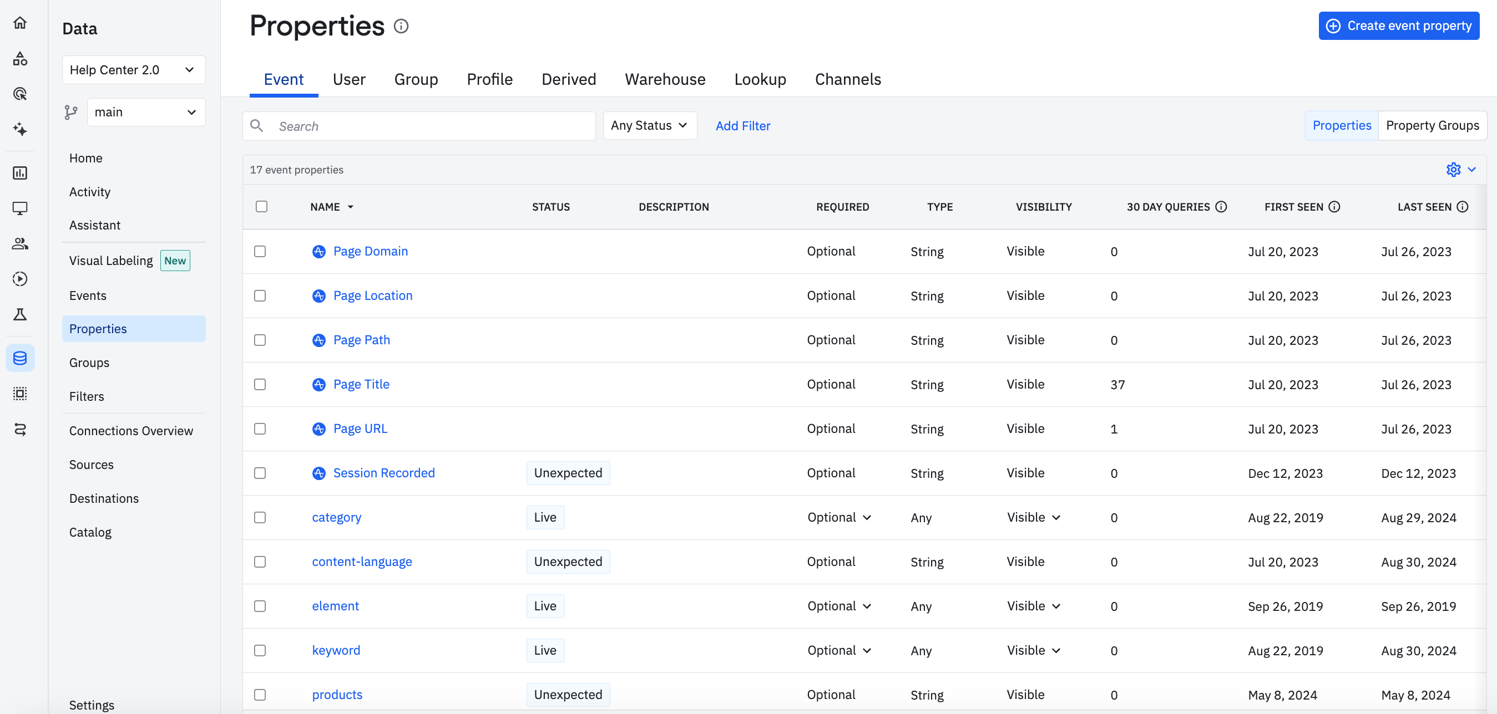Screen dimensions: 1497x714
Task: Select the experiments flask icon
Action: pyautogui.click(x=21, y=314)
